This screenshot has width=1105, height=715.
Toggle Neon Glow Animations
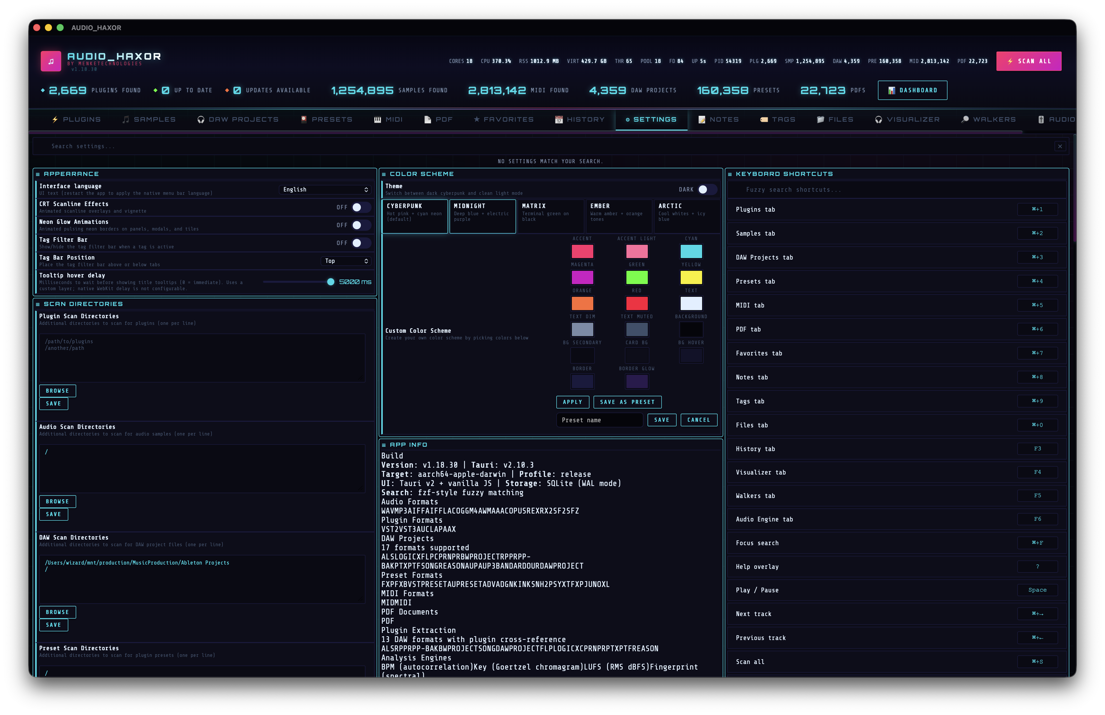pyautogui.click(x=361, y=225)
